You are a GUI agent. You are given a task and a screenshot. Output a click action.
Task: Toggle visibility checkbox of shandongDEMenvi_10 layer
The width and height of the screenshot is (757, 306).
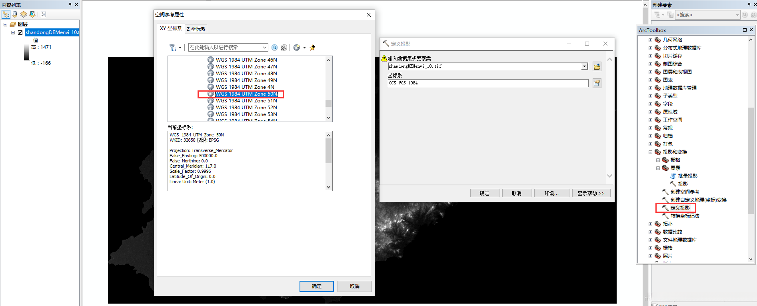[x=20, y=32]
